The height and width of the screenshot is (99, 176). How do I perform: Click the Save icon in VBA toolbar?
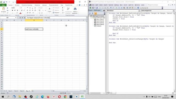[x=97, y=8]
